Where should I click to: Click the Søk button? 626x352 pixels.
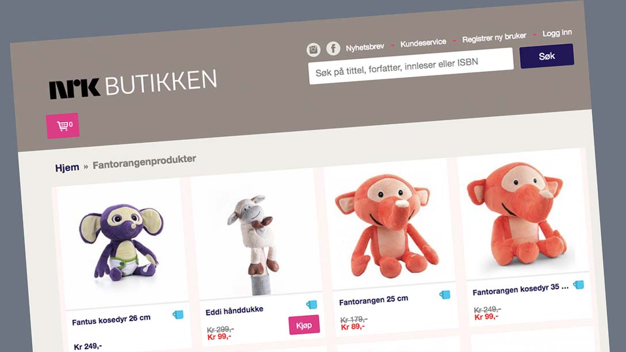[x=547, y=56]
